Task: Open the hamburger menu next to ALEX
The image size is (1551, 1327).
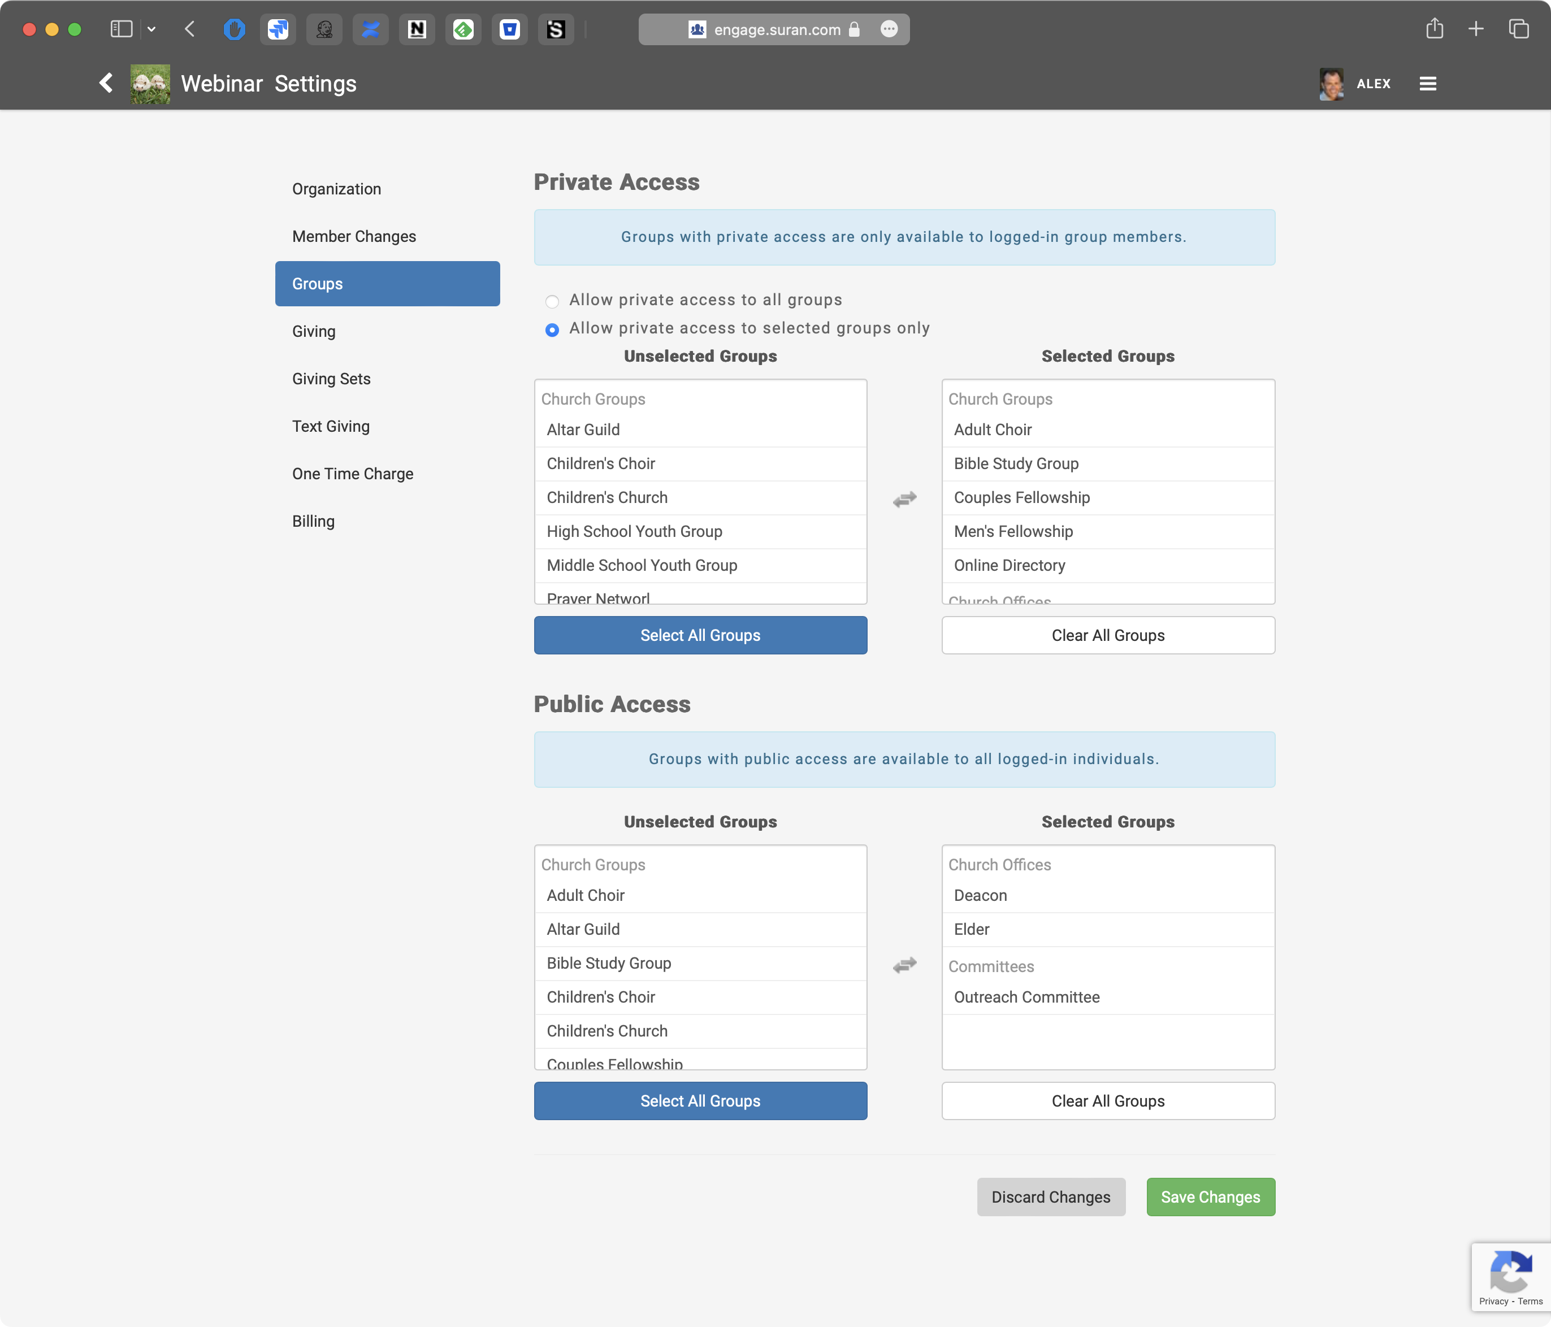Action: click(x=1427, y=83)
